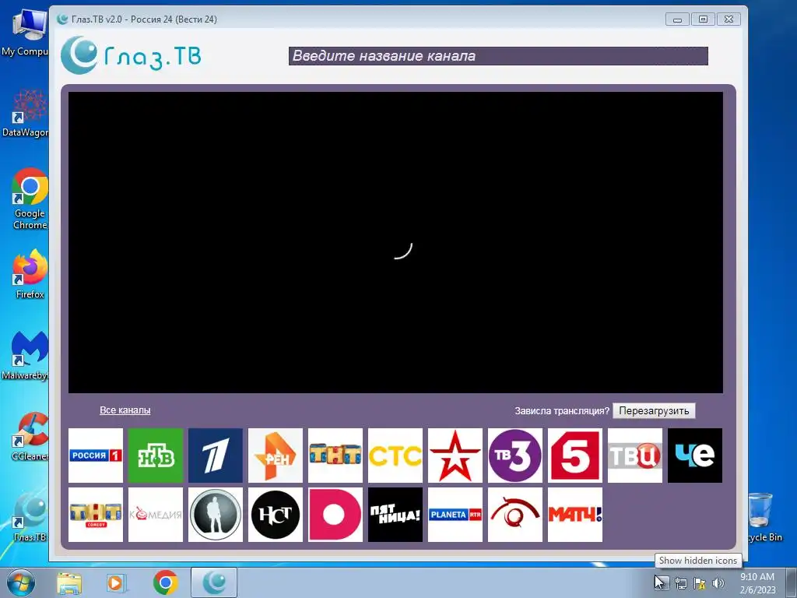Click the Перезагрузить button

[x=654, y=411]
